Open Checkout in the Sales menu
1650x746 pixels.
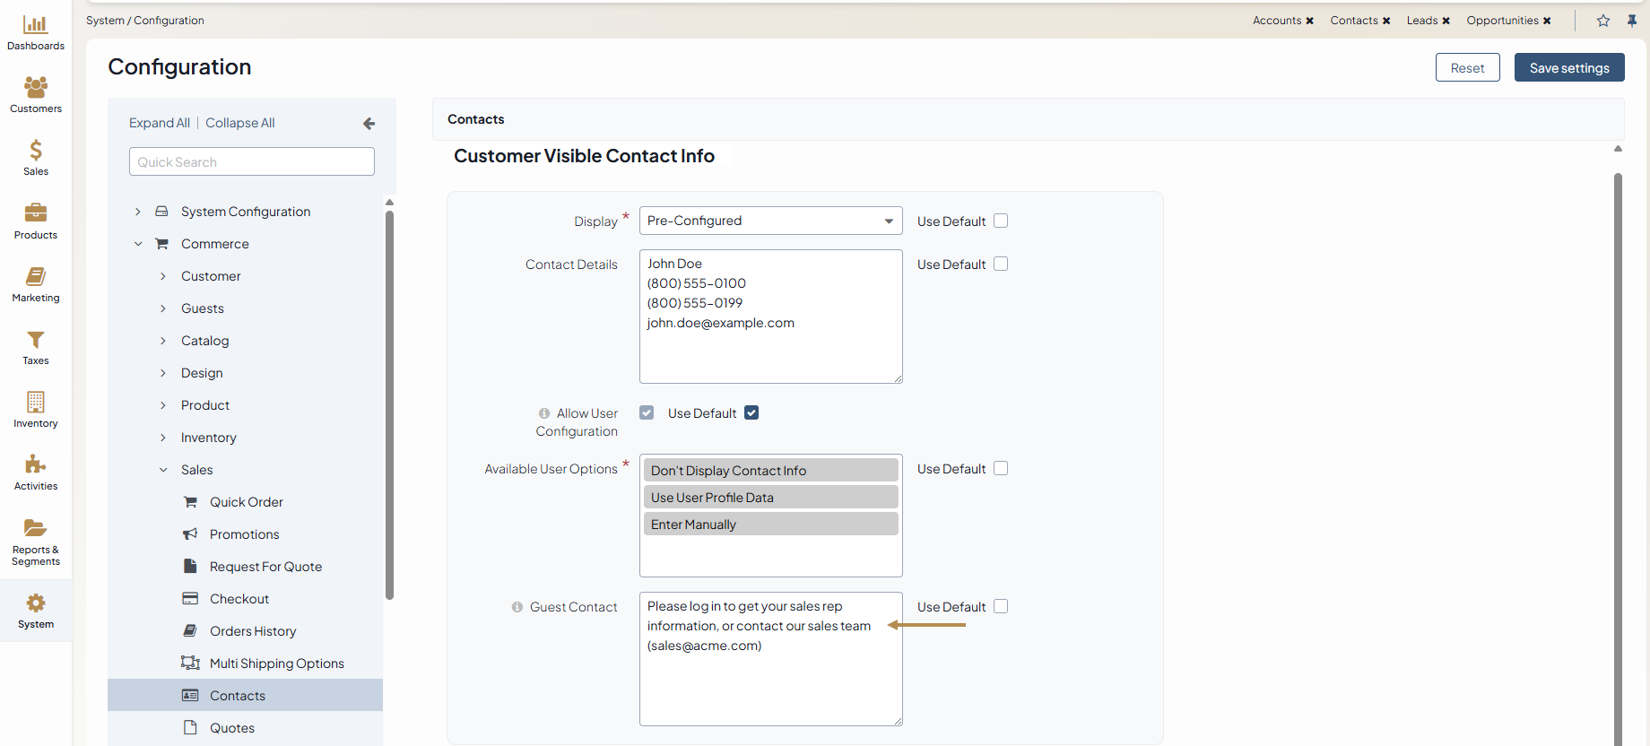click(239, 599)
